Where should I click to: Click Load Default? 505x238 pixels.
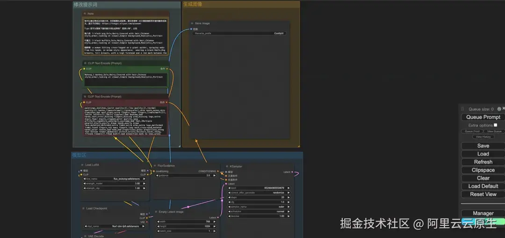pyautogui.click(x=483, y=186)
